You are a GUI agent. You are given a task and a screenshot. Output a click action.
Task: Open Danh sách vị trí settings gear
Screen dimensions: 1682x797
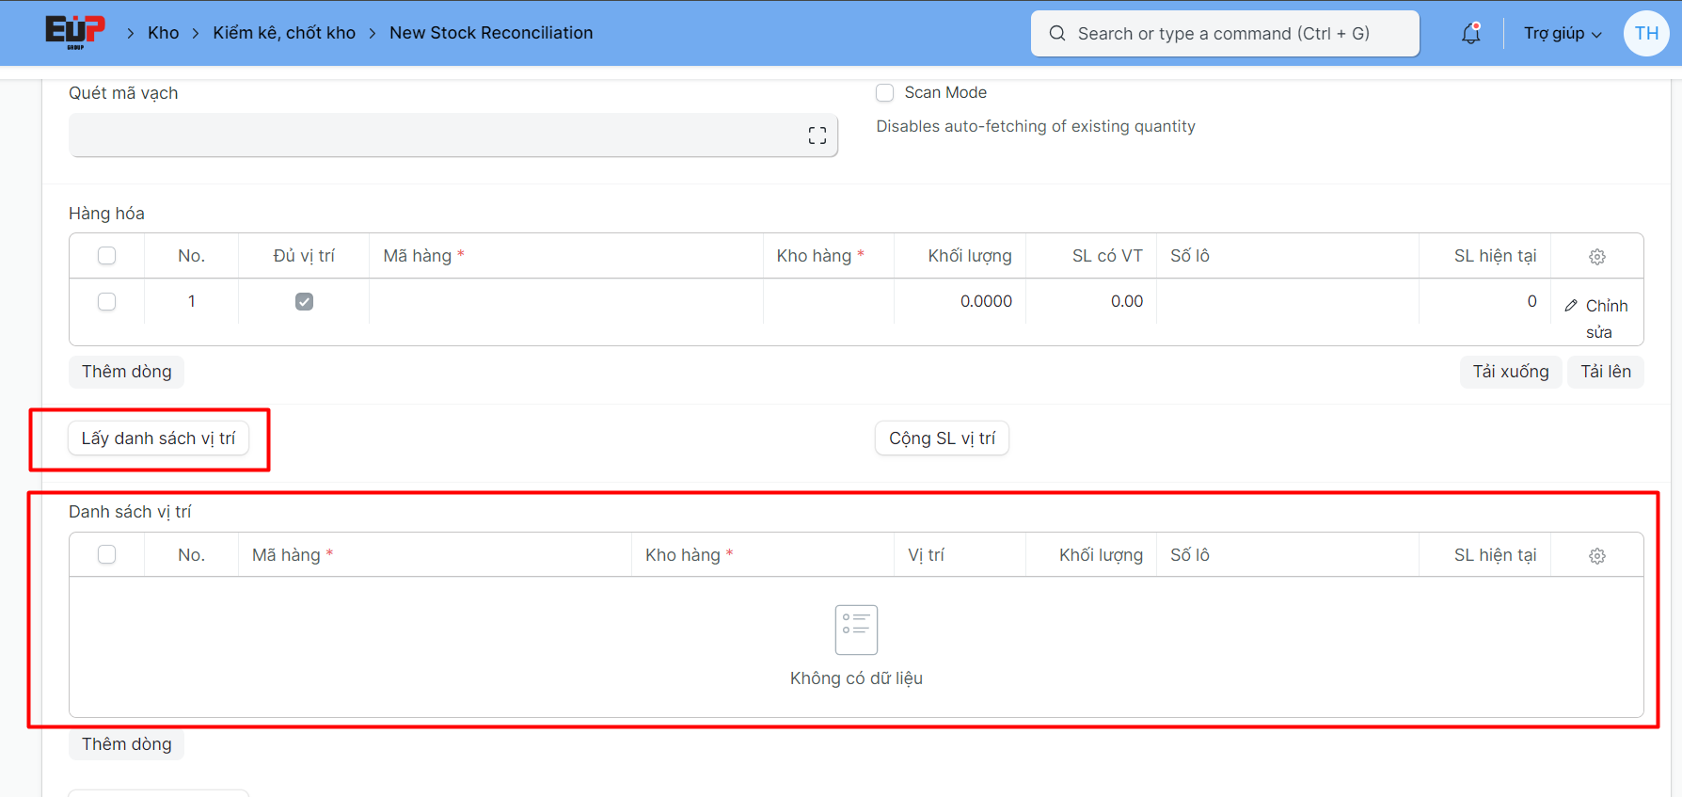pyautogui.click(x=1596, y=556)
